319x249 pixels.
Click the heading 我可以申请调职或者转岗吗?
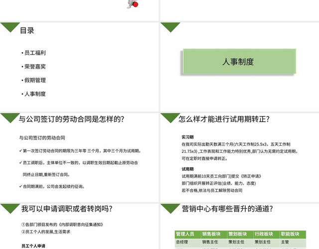(x=67, y=209)
